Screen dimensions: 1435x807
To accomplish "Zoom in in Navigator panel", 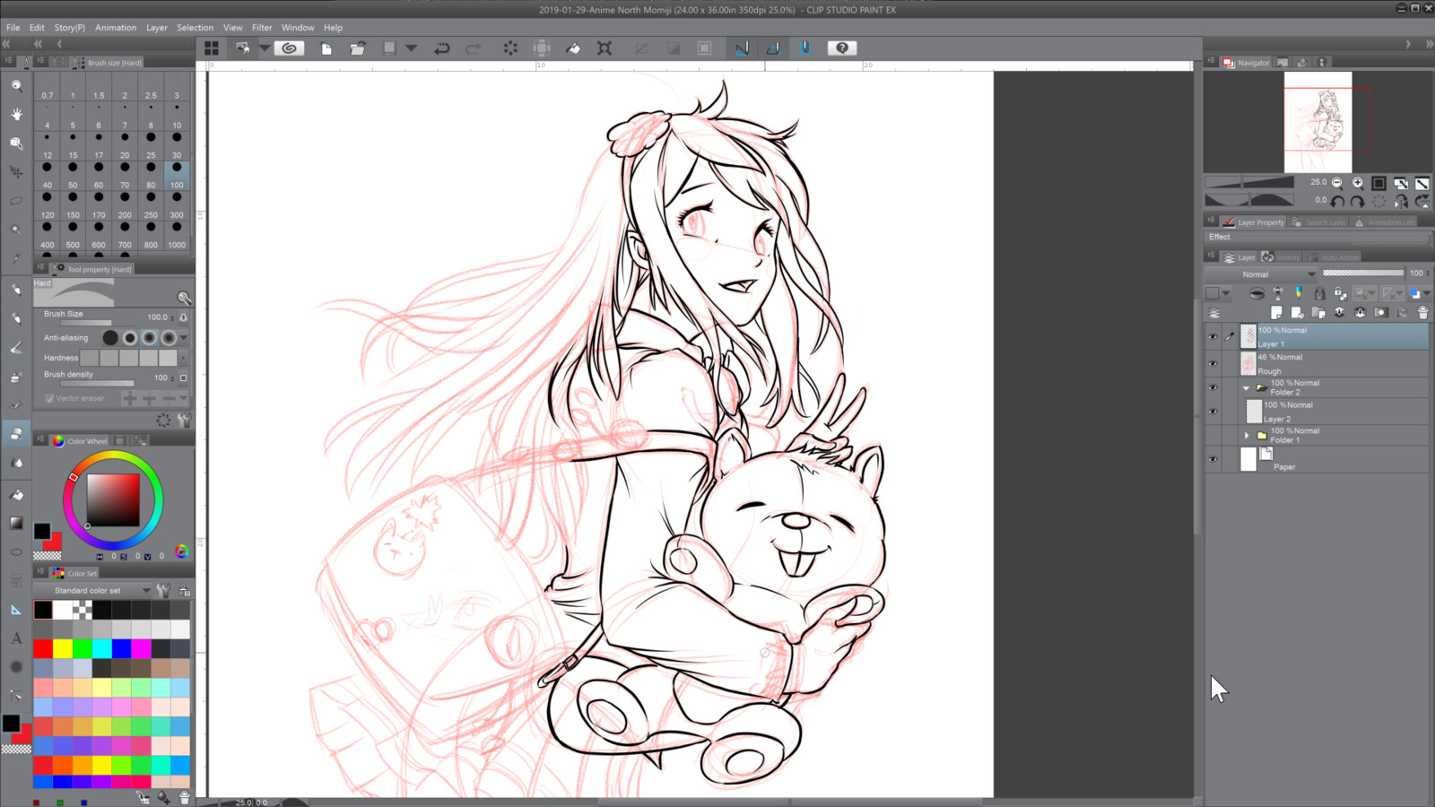I will click(x=1358, y=183).
